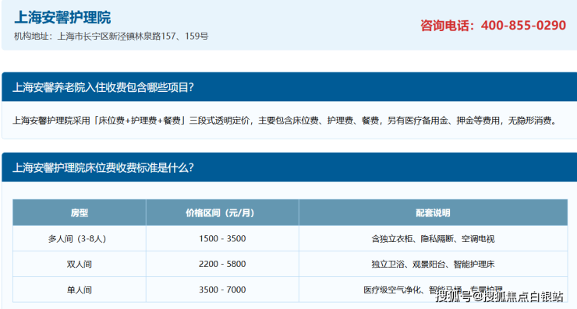This screenshot has width=577, height=309.
Task: Click the 价格区间 (元/月) column header
Action: pyautogui.click(x=222, y=212)
